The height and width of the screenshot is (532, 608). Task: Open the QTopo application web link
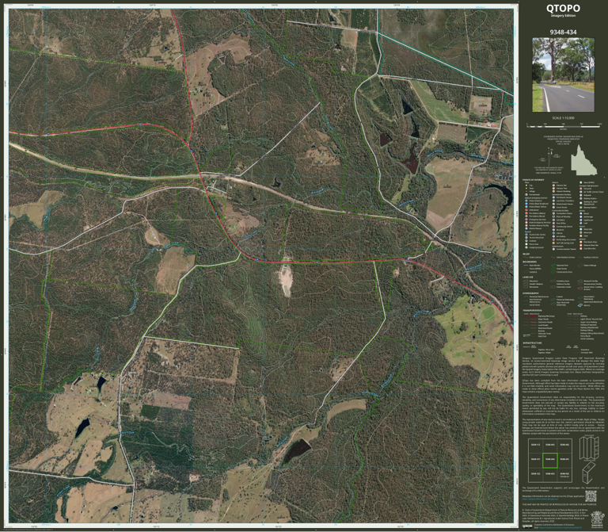[x=540, y=499]
